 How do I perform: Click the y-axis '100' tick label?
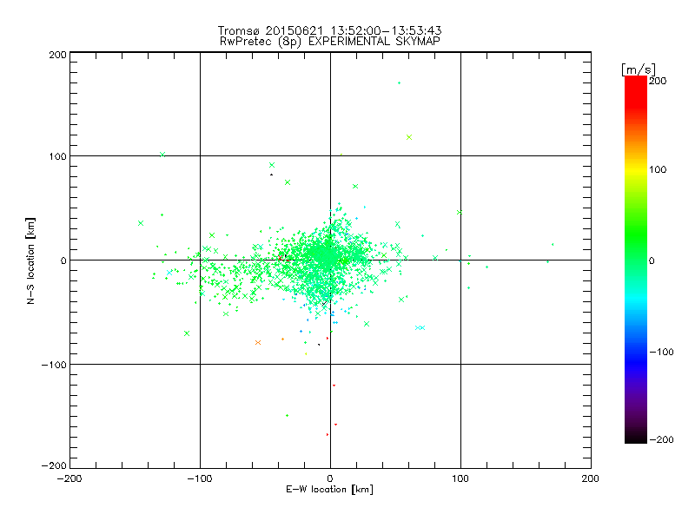pos(58,156)
